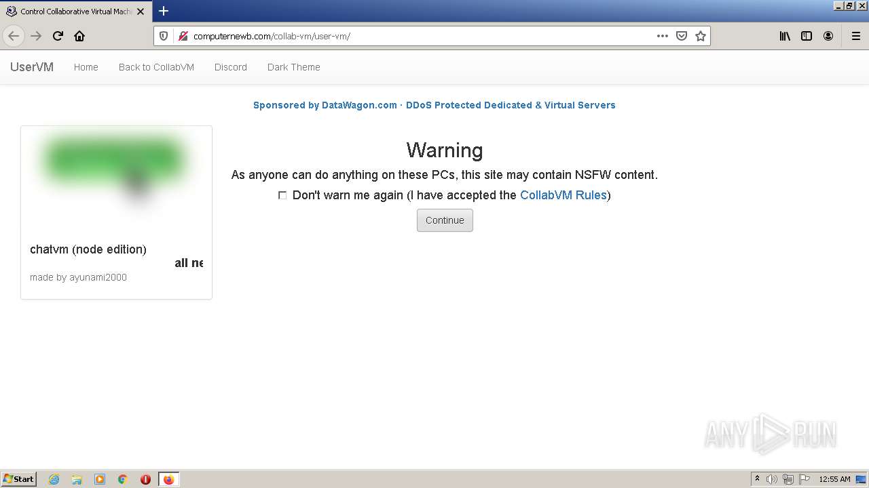The width and height of the screenshot is (869, 488).
Task: Launch Windows Media Player from taskbar
Action: click(100, 479)
